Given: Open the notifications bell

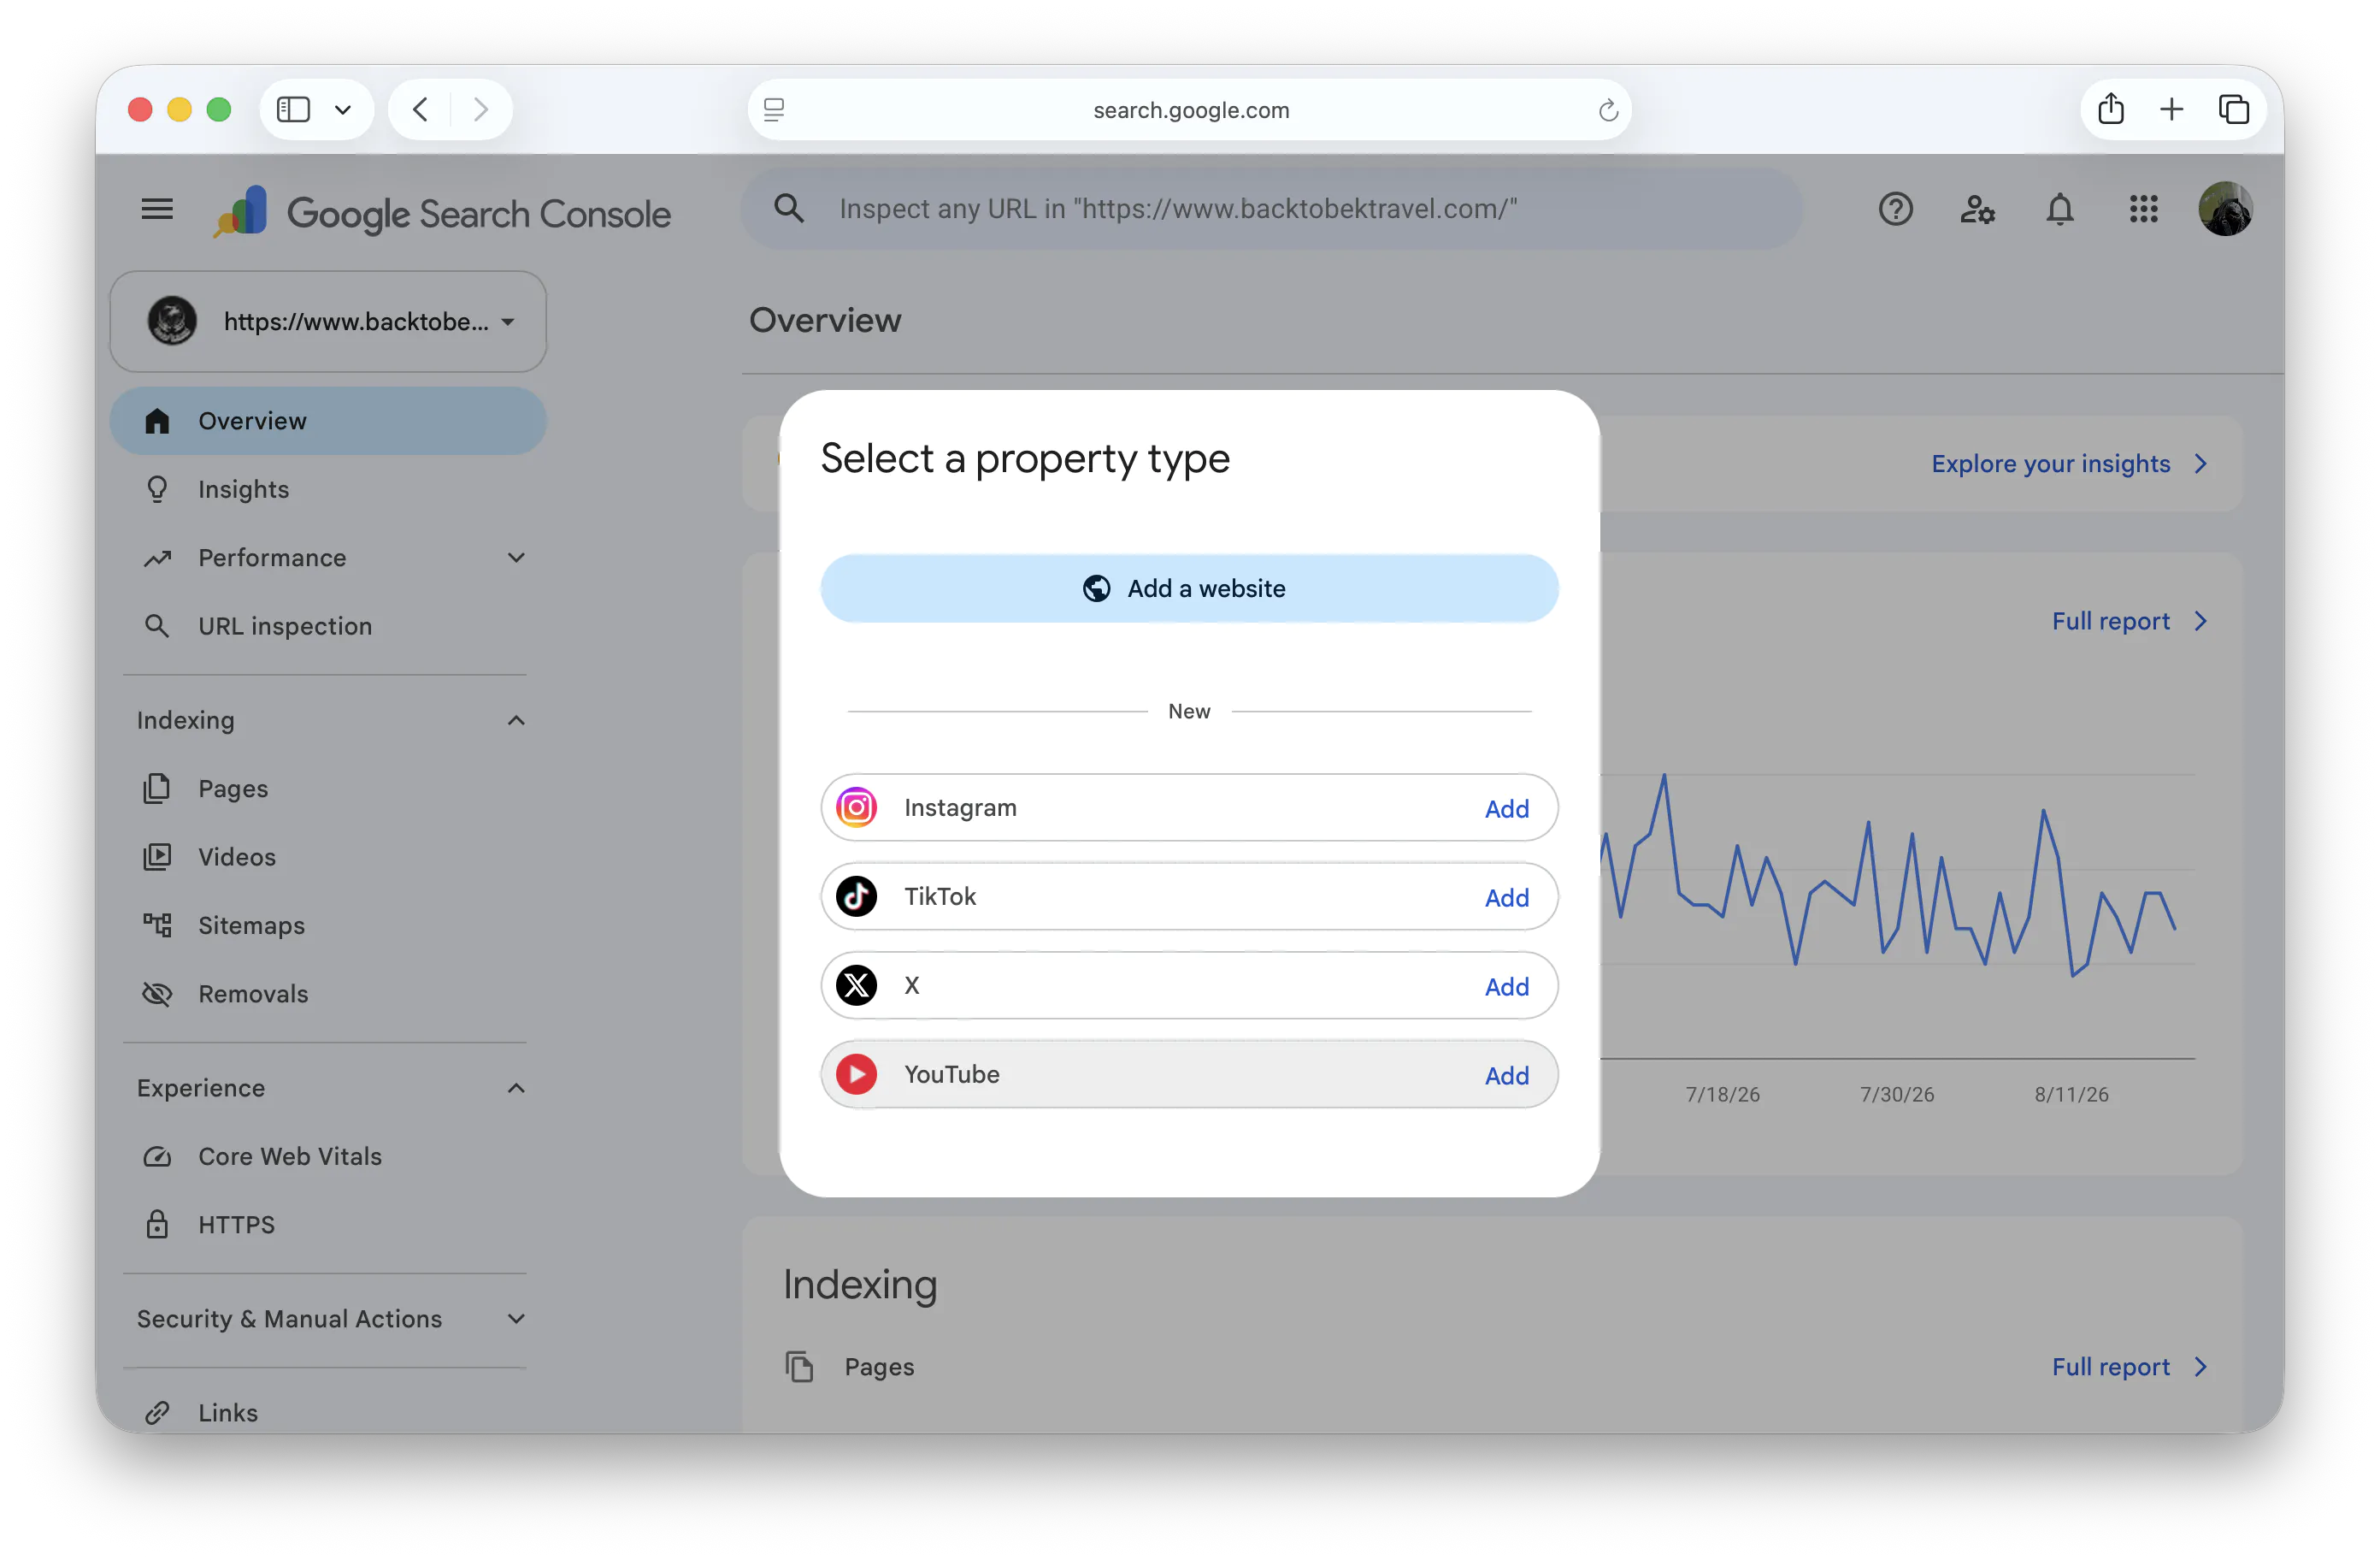Looking at the screenshot, I should tap(2060, 210).
